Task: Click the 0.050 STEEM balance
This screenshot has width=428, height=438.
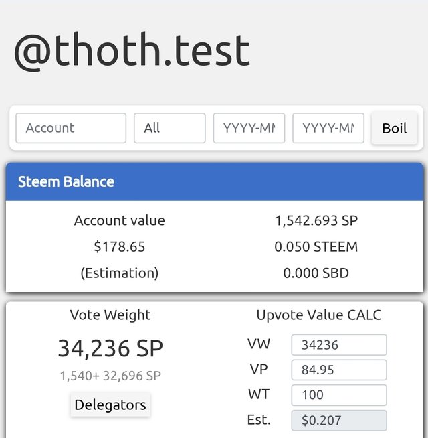Action: click(316, 246)
